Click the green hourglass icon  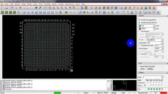pos(150,8)
